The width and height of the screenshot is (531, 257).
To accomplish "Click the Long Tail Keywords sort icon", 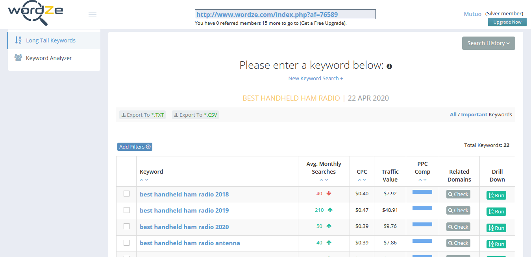I will click(x=18, y=40).
